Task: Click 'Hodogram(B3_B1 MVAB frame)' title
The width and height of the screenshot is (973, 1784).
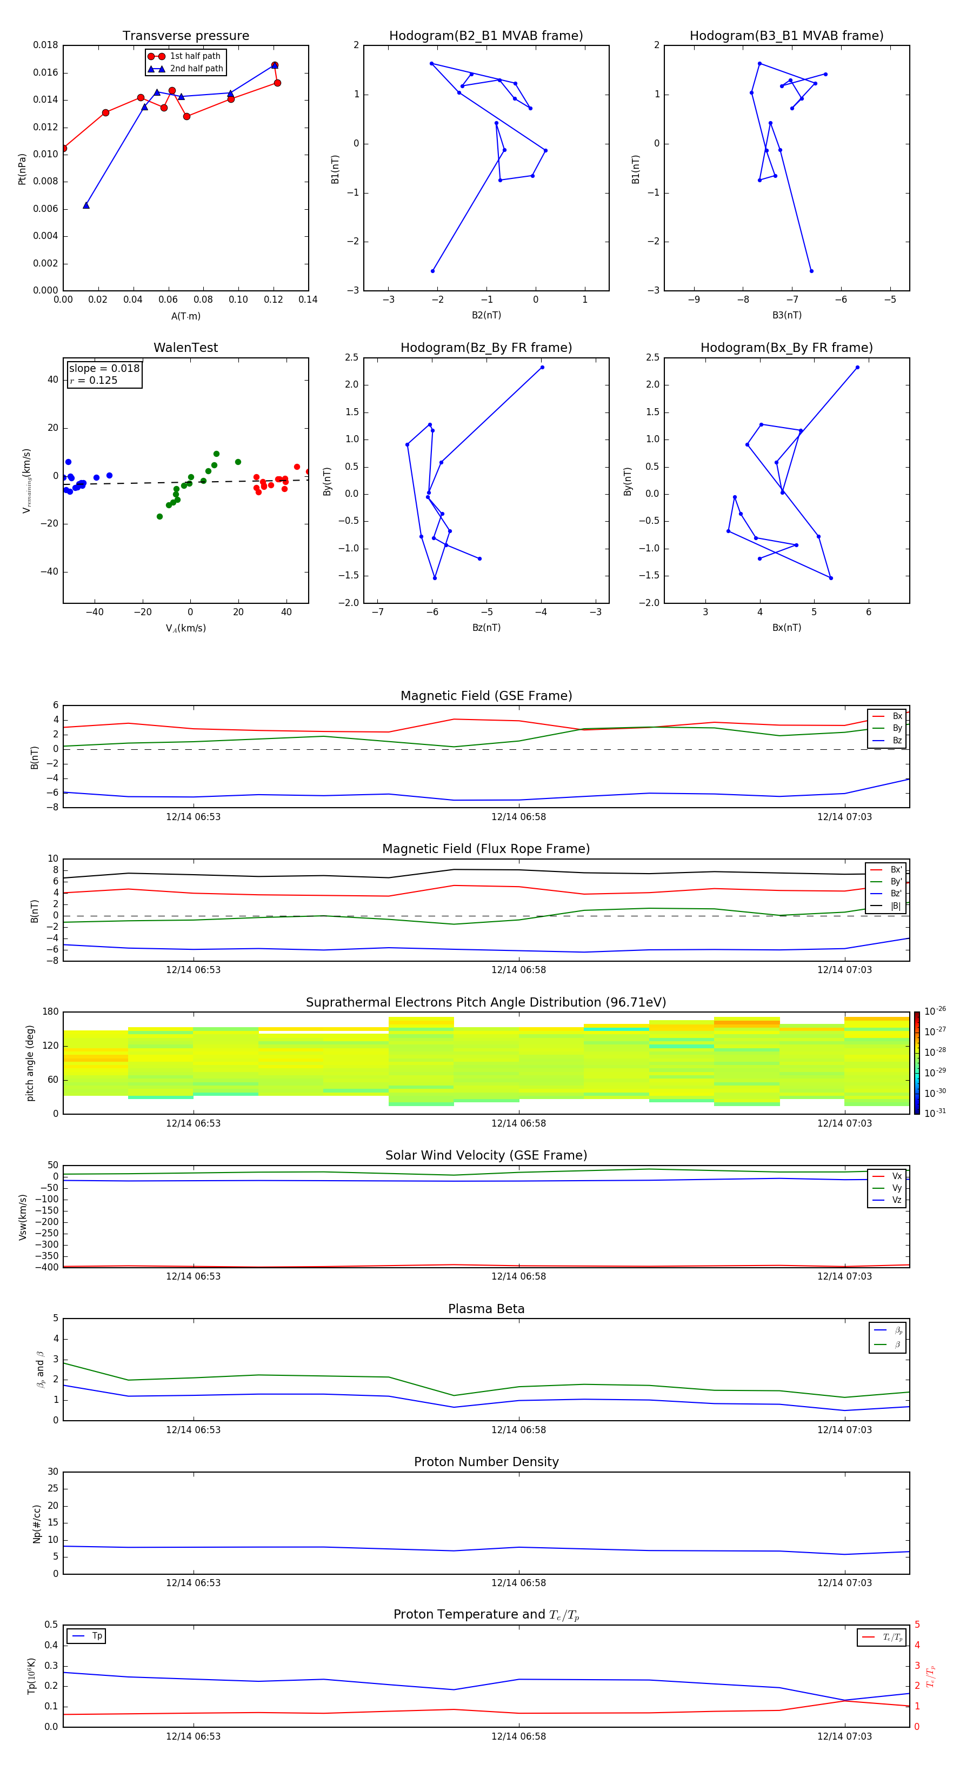Action: [787, 35]
